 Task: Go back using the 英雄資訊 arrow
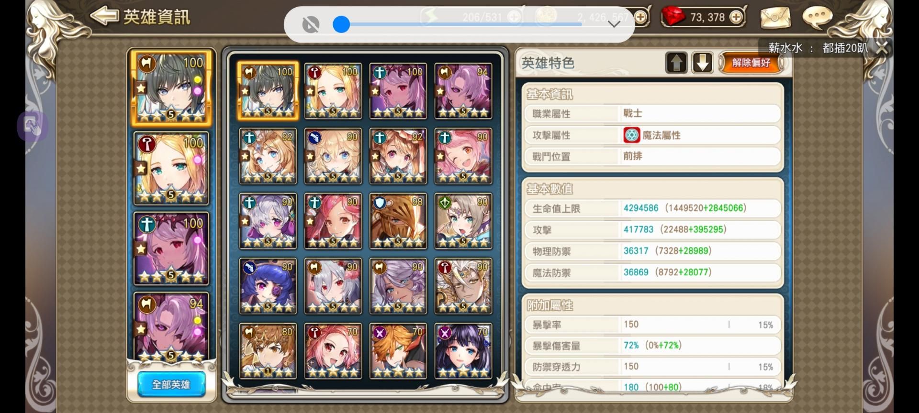click(104, 16)
